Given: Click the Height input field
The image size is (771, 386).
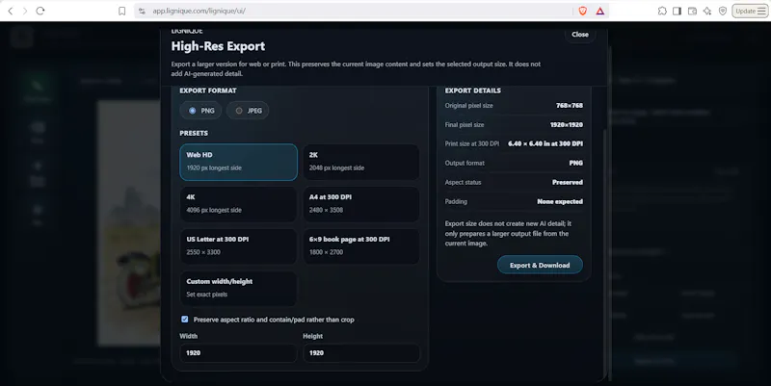Looking at the screenshot, I should tap(361, 352).
